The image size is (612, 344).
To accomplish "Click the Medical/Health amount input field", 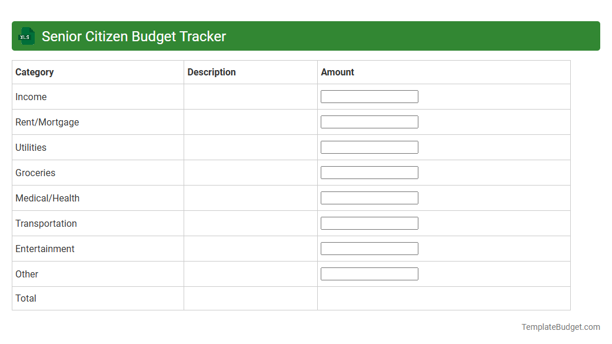I will [x=369, y=197].
